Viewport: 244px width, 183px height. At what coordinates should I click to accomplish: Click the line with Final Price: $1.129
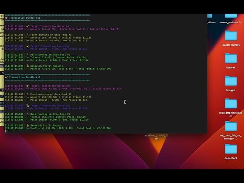(47, 120)
